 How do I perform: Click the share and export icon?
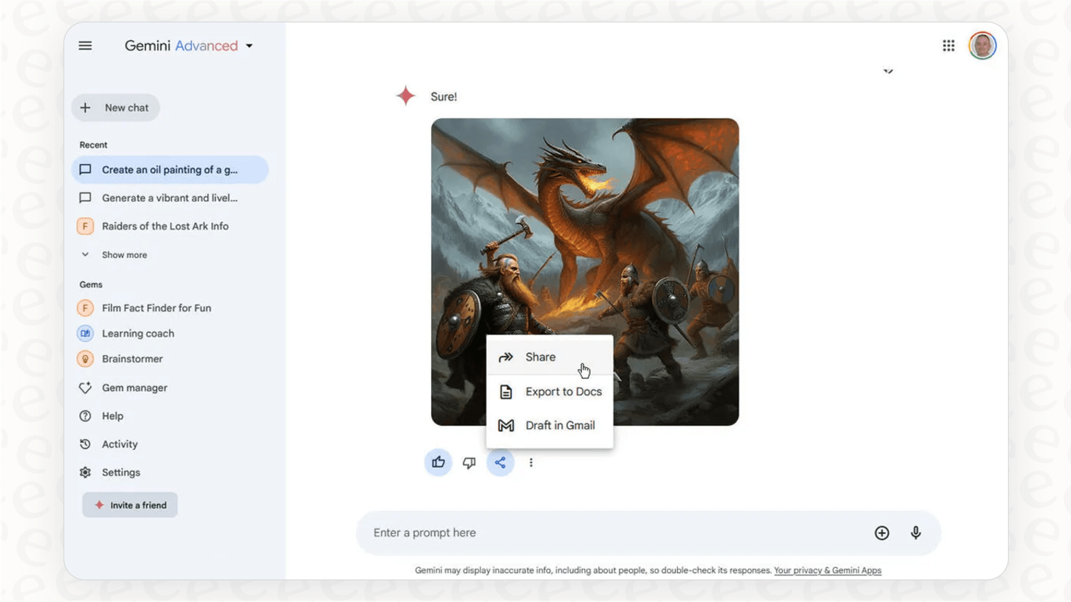point(500,462)
